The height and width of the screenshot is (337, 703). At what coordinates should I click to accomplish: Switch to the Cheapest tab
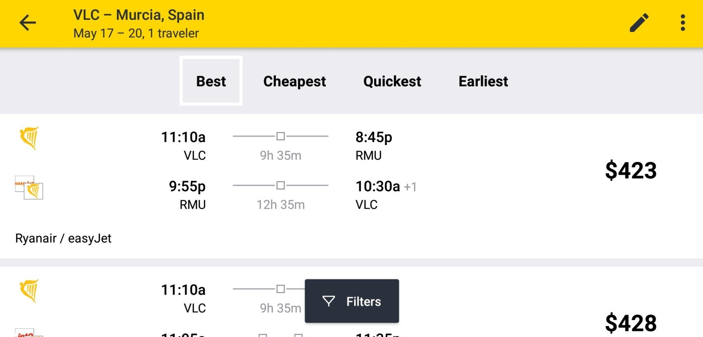pyautogui.click(x=294, y=81)
